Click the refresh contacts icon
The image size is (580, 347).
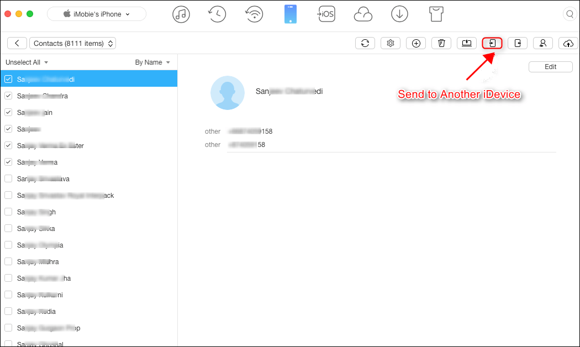tap(365, 43)
